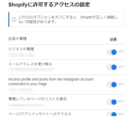Click the info icon in the warning banner
The image size is (140, 121).
(x=14, y=19)
